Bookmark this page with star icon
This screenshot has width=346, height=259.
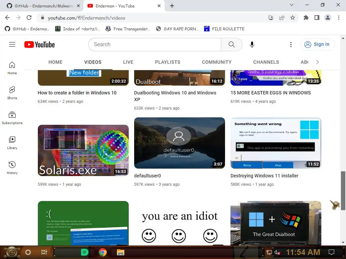click(x=293, y=18)
